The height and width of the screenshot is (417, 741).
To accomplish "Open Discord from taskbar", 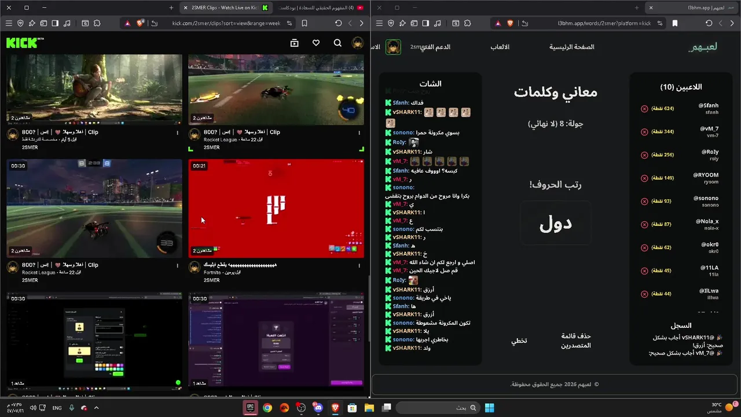I will pyautogui.click(x=318, y=408).
